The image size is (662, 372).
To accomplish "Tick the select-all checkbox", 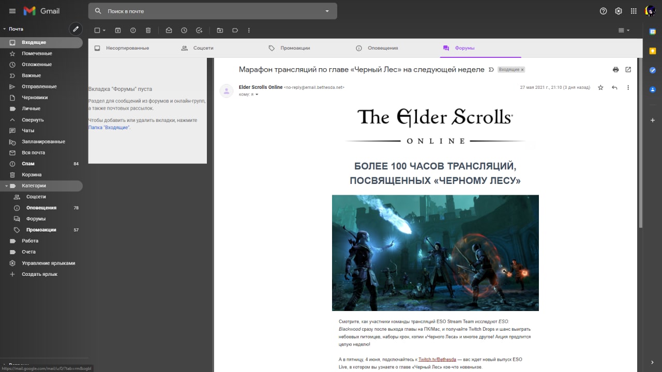I will tap(97, 30).
